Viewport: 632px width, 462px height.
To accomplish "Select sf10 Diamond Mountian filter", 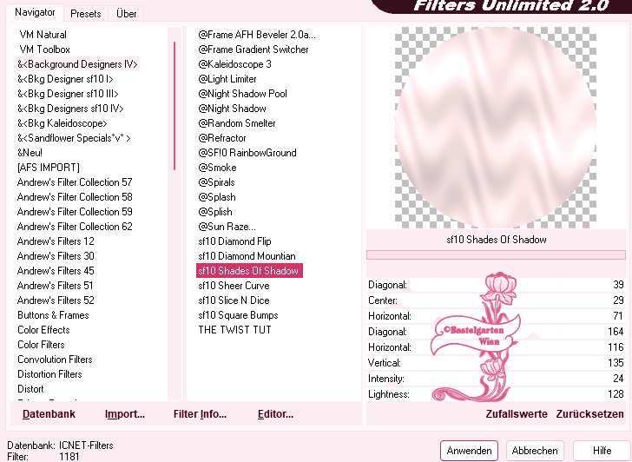I will [247, 256].
